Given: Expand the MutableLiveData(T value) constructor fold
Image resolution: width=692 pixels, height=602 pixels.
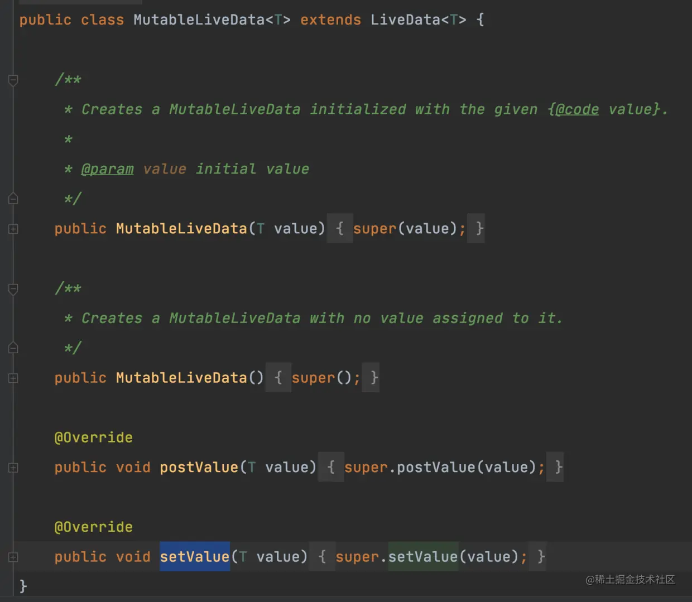Looking at the screenshot, I should point(13,229).
